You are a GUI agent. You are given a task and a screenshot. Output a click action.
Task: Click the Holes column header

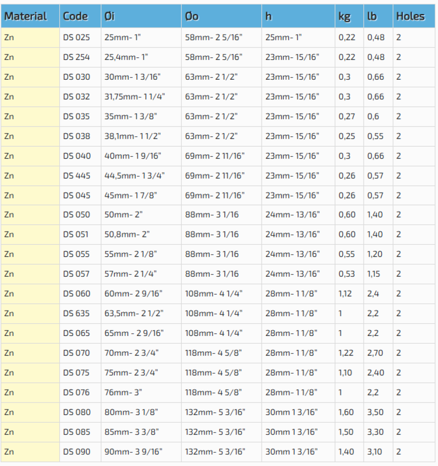click(410, 16)
